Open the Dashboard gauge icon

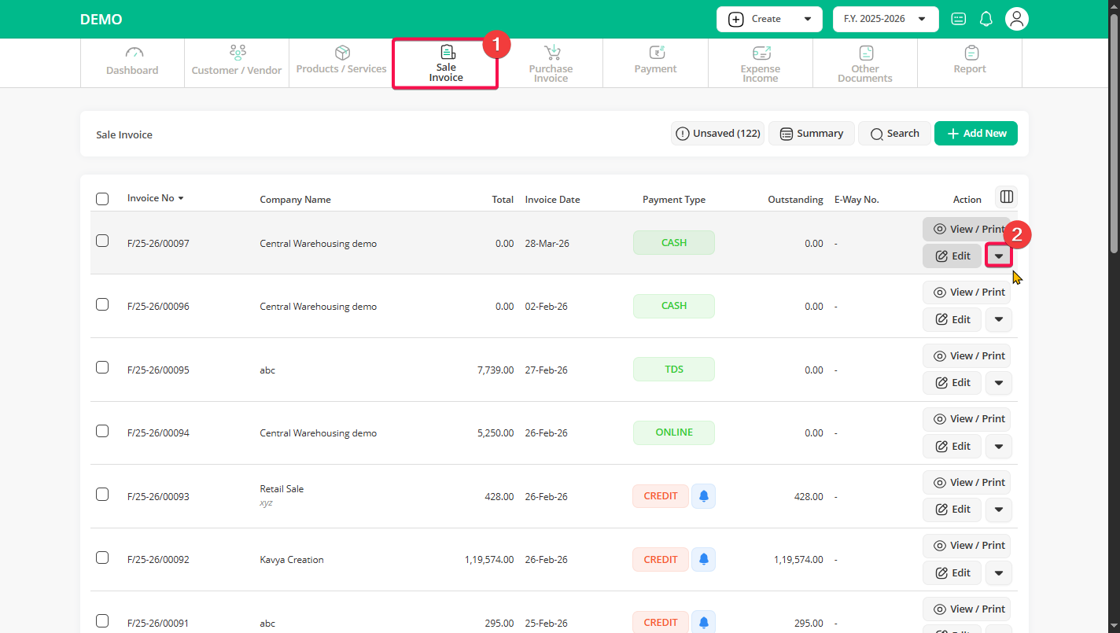tap(134, 53)
